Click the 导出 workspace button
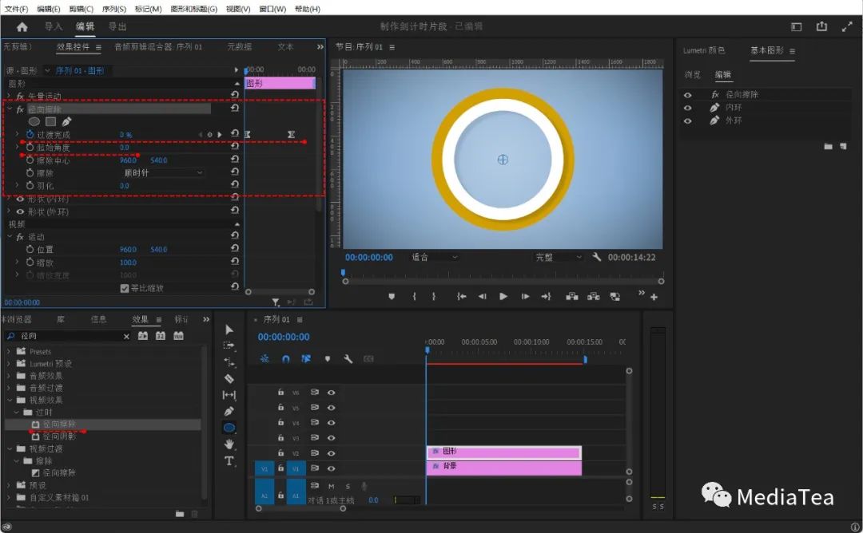Screen dimensions: 863x533 pyautogui.click(x=117, y=26)
